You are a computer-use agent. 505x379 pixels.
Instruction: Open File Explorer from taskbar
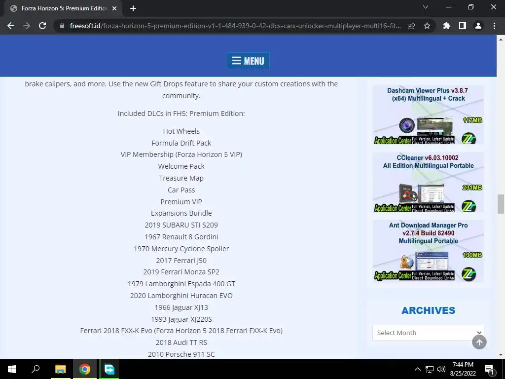pyautogui.click(x=60, y=369)
